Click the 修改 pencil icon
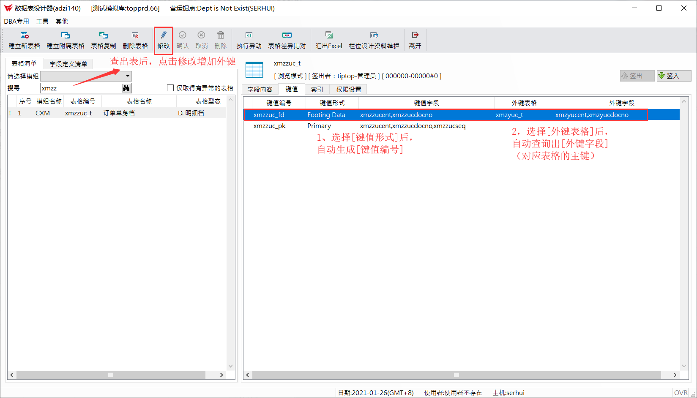697x398 pixels. point(164,35)
